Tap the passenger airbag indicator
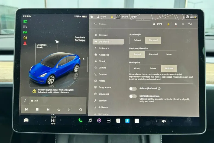The width and height of the screenshot is (214, 143). [x=191, y=17]
